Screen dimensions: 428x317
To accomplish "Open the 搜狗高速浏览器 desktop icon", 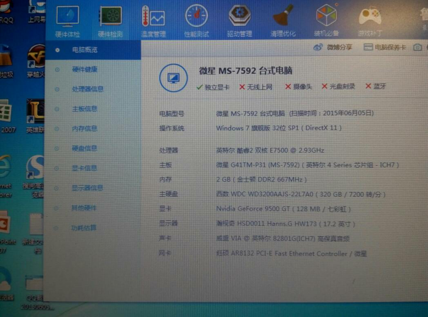I will click(x=34, y=176).
